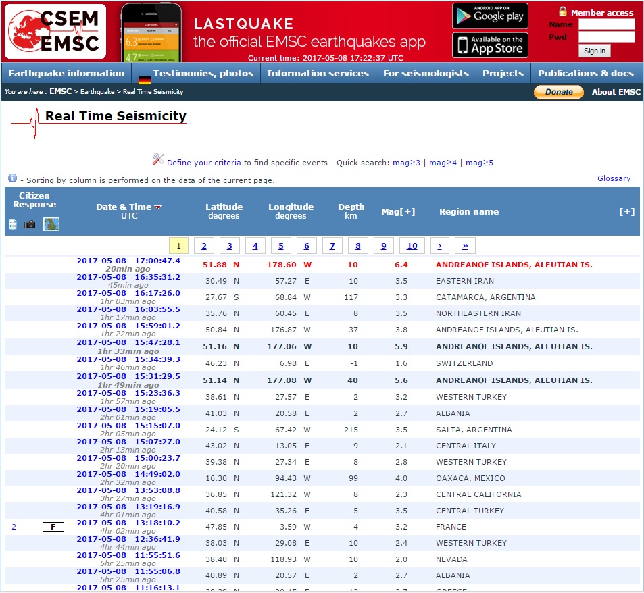Focus the member Name field

(607, 24)
